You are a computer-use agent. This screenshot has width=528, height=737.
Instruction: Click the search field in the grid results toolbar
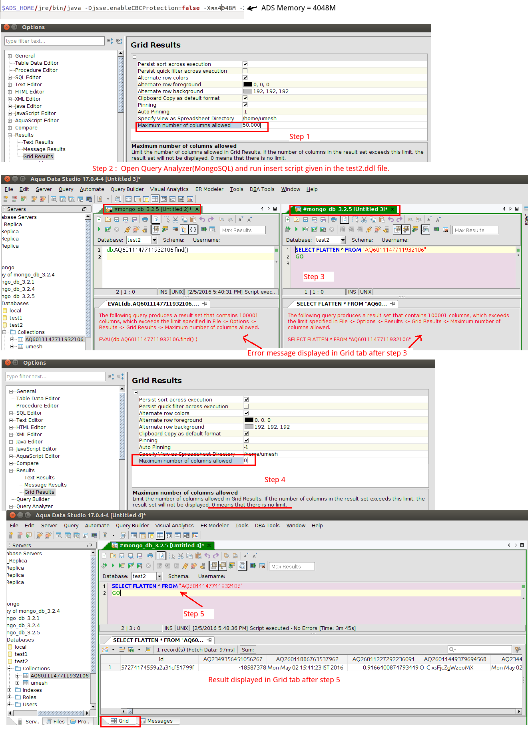(480, 650)
